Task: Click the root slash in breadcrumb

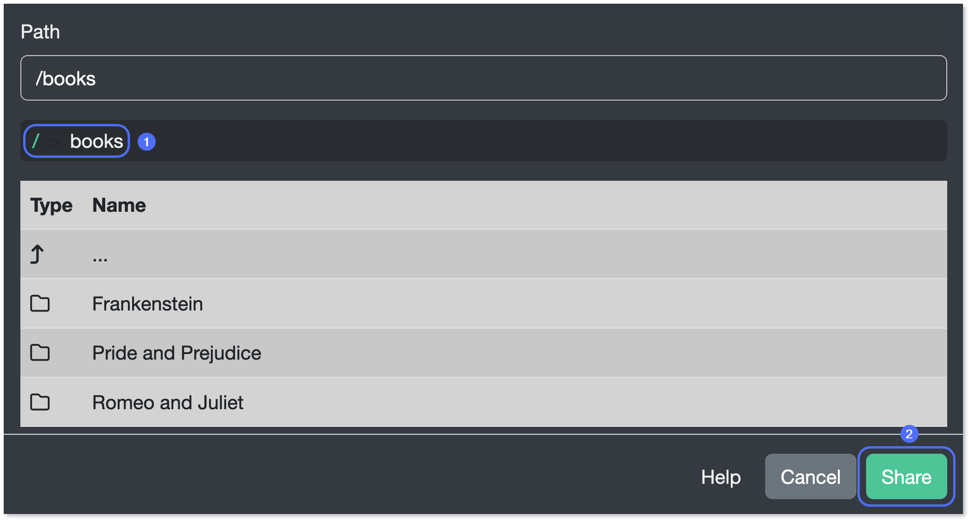Action: point(36,141)
